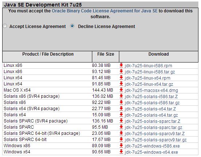Open the jdk-7u25-solaris-sparc.tar.Z link

[x=152, y=121]
